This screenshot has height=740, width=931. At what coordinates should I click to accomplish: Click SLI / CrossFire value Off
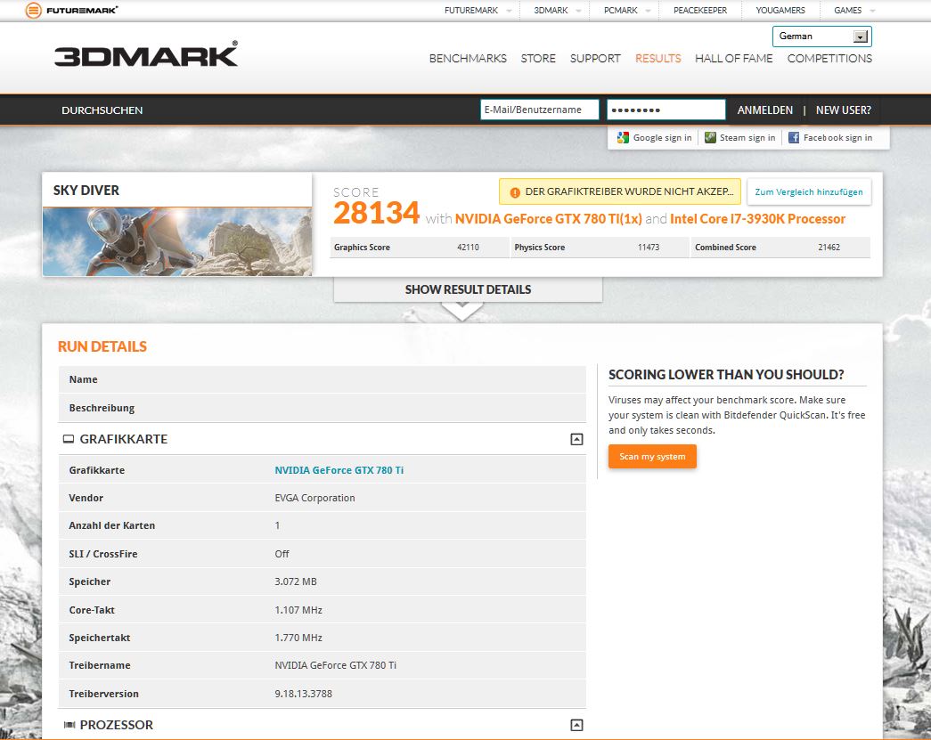point(282,554)
